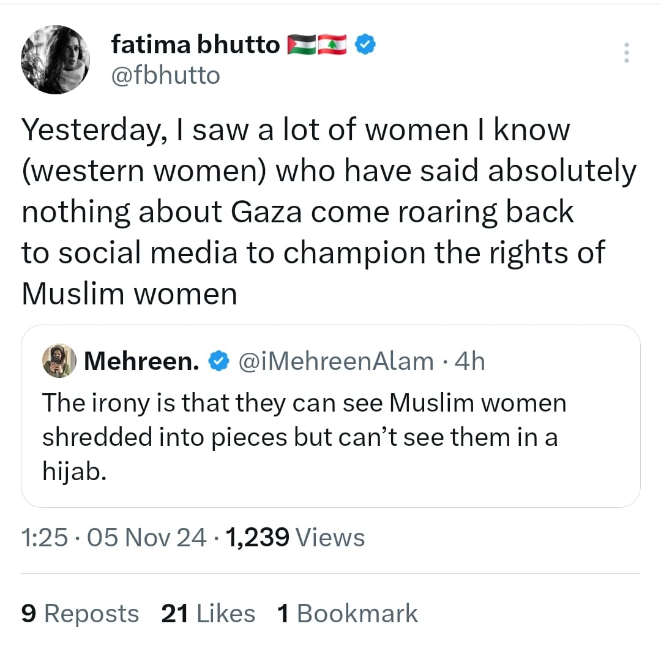Click the 4h timestamp on quoted tweet
661x648 pixels.
tap(469, 361)
